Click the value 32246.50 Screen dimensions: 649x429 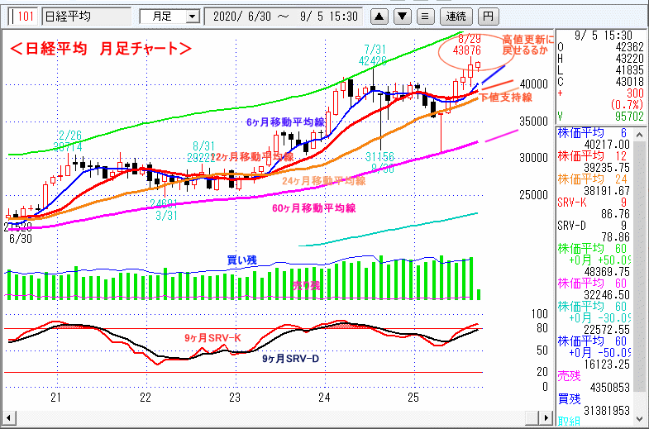[607, 295]
